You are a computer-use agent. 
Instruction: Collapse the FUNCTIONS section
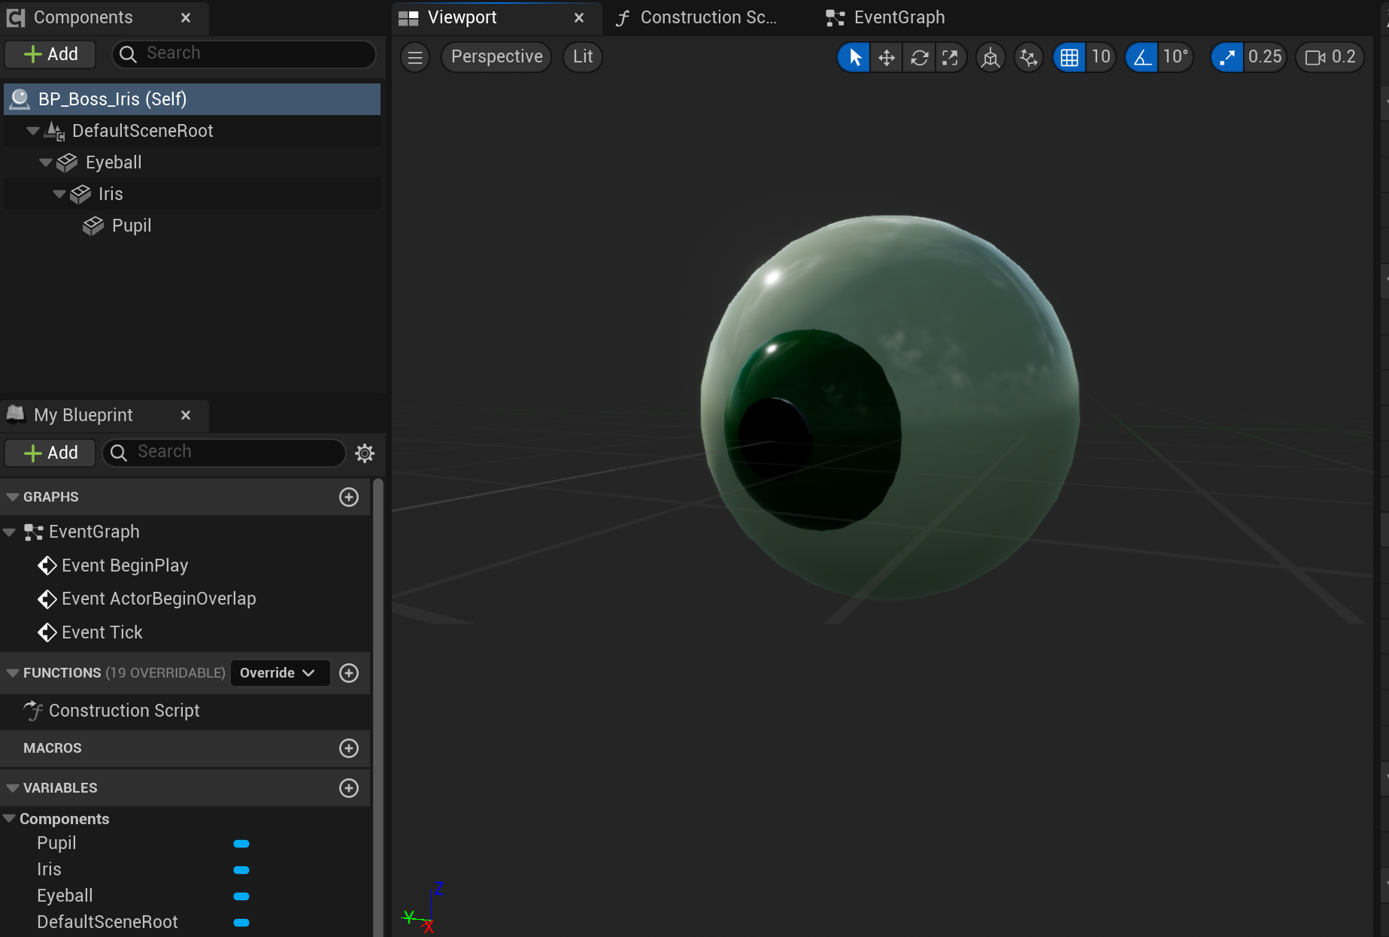(12, 673)
